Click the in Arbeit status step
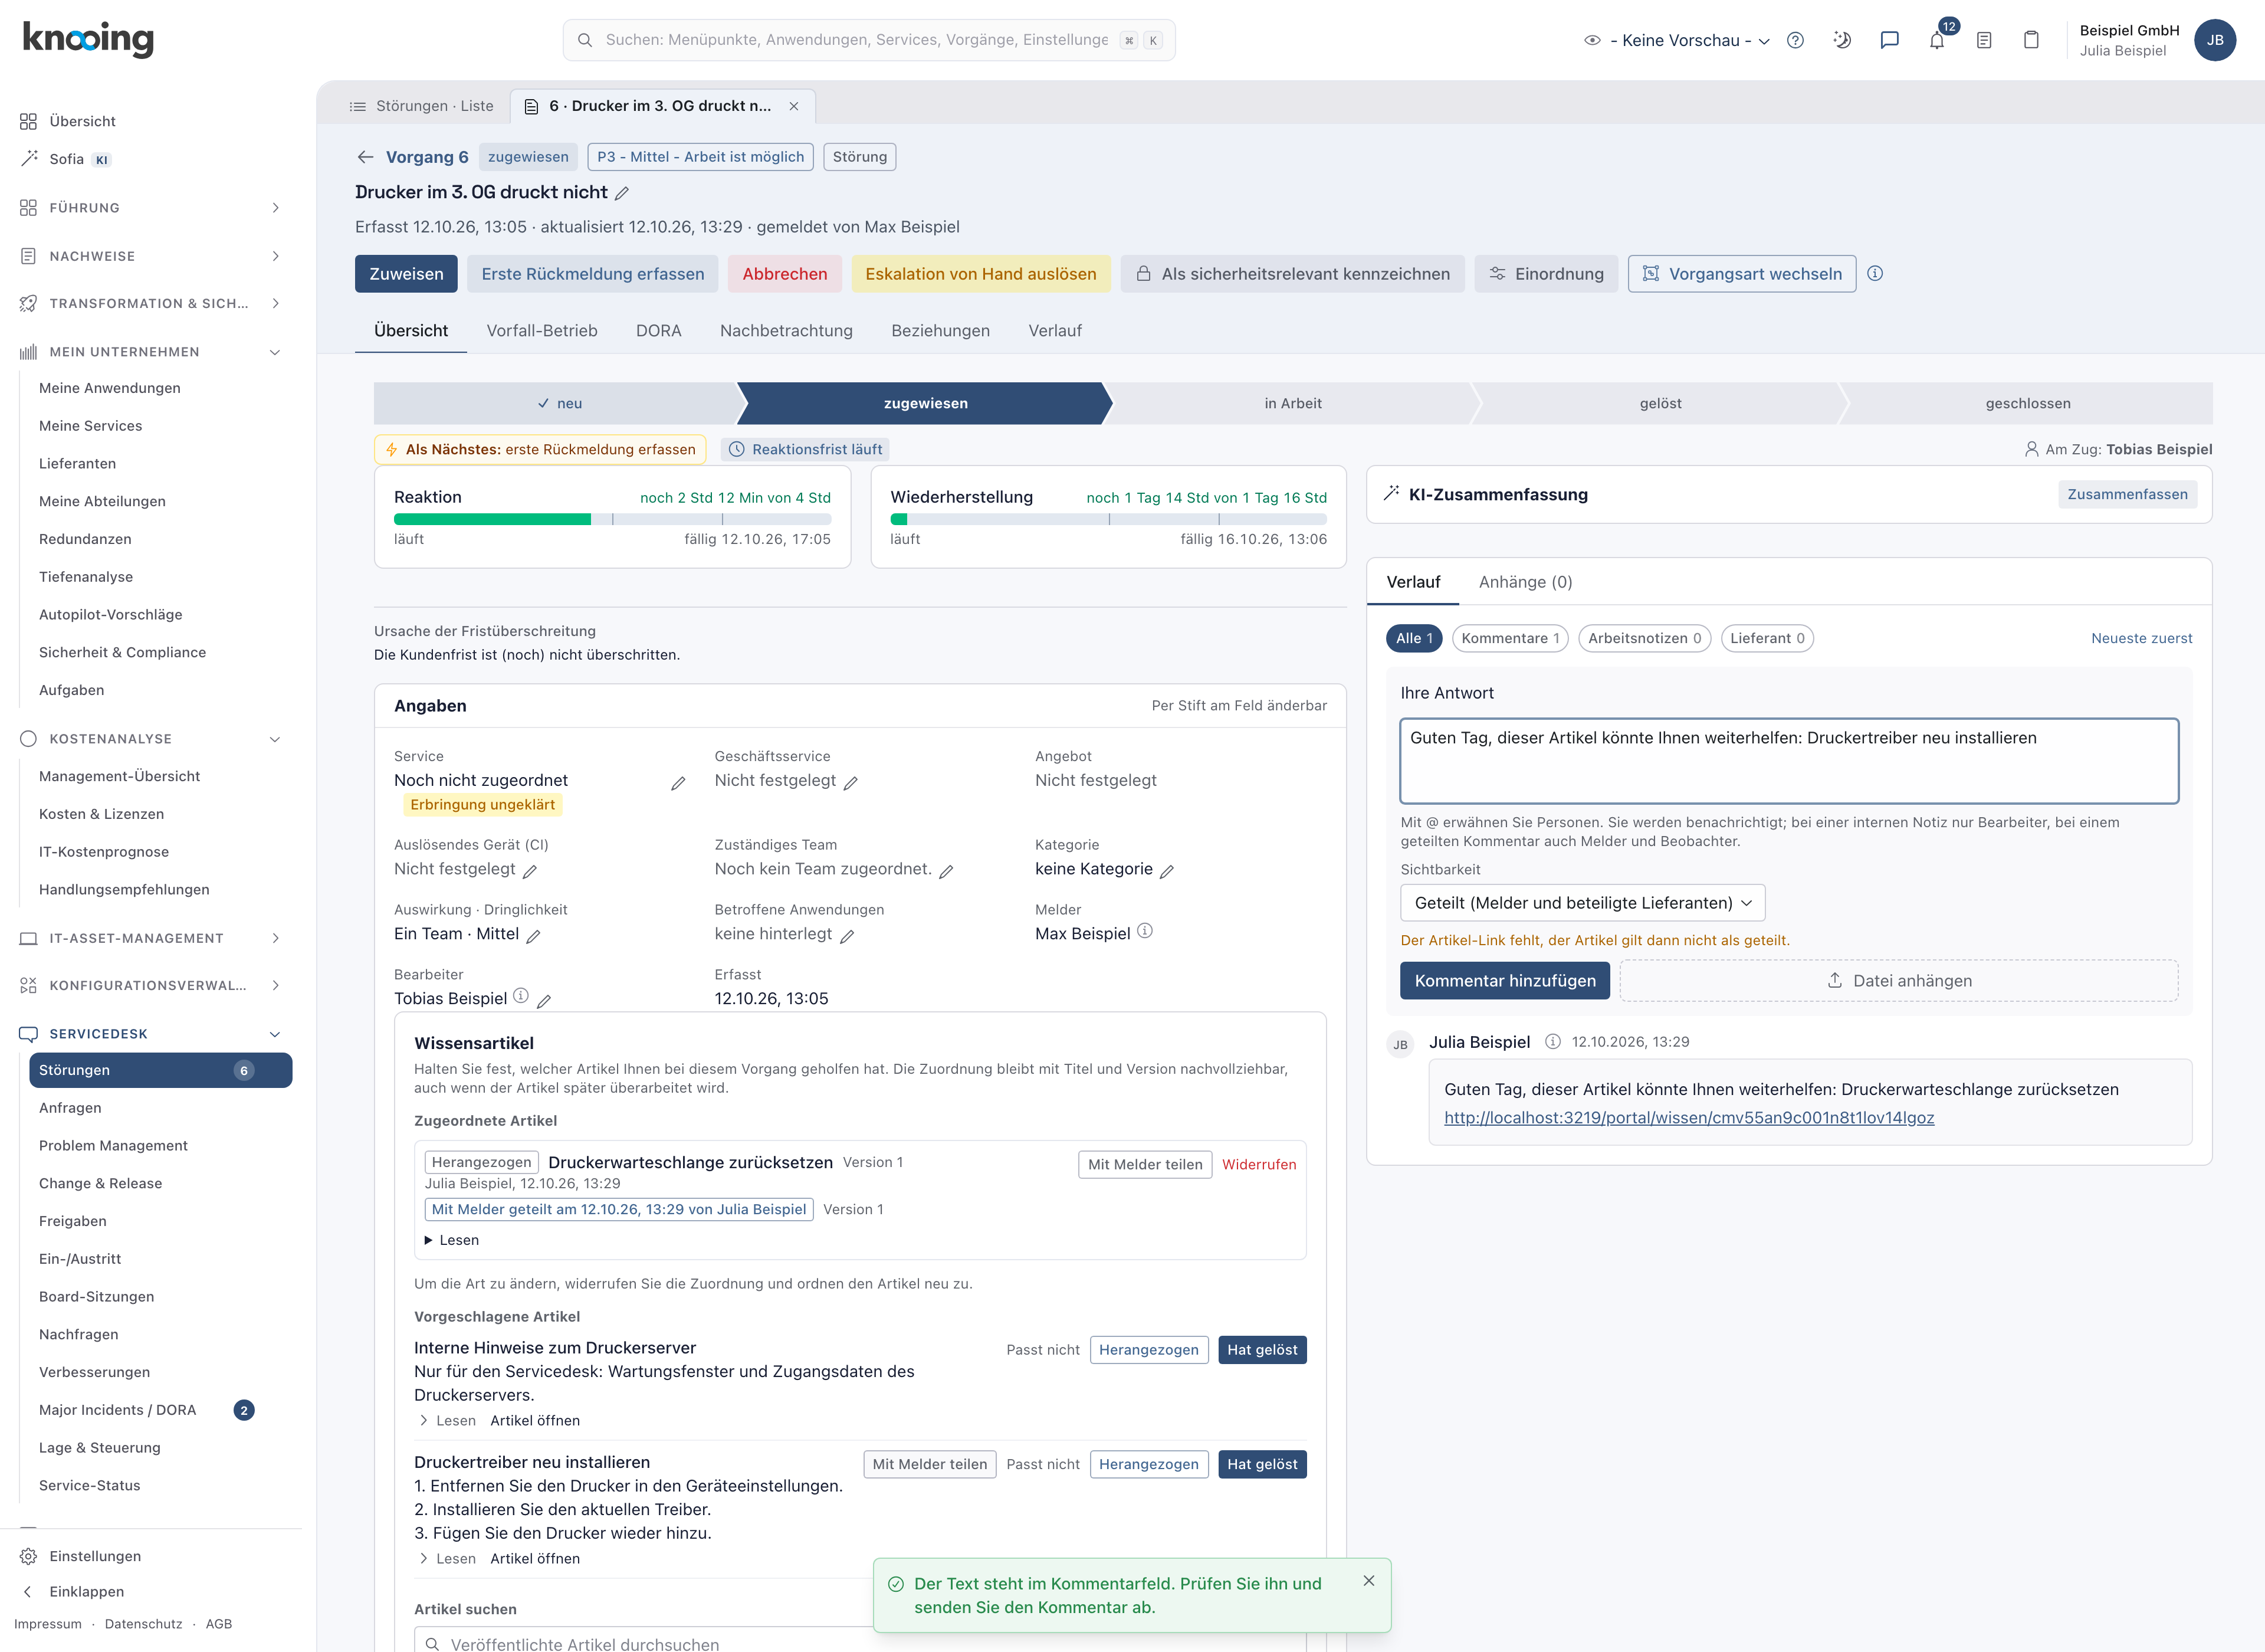2265x1652 pixels. 1292,403
